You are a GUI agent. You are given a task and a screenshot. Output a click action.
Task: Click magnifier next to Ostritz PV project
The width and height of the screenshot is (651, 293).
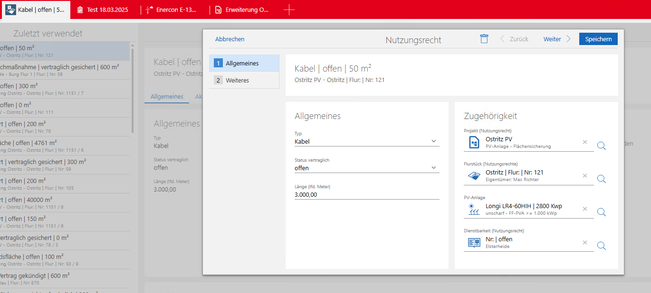coord(601,146)
